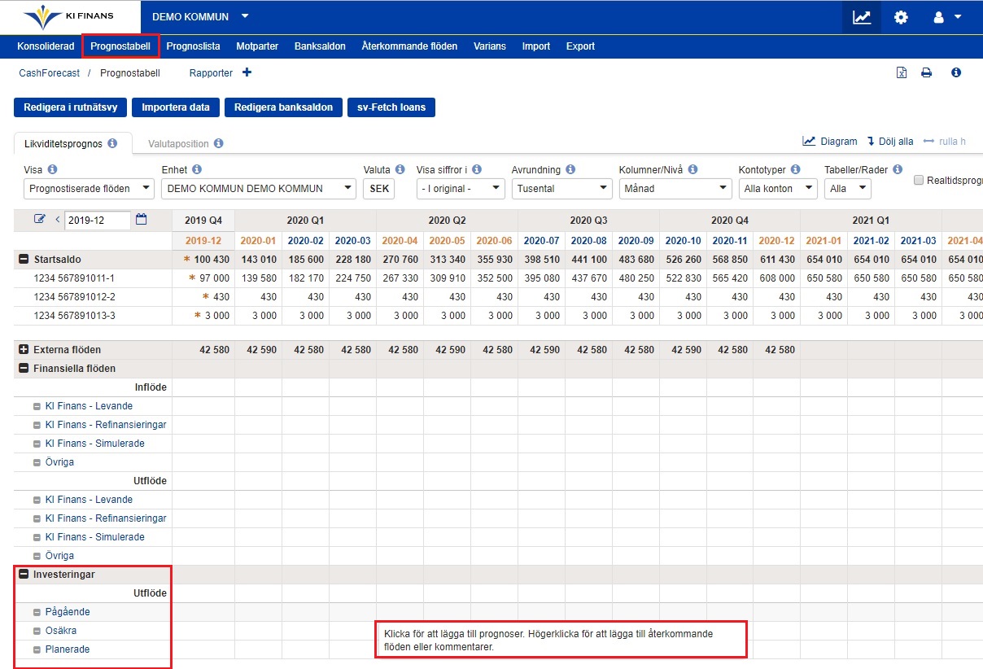Click the 2019-12 period input field
The width and height of the screenshot is (983, 669).
pos(96,220)
